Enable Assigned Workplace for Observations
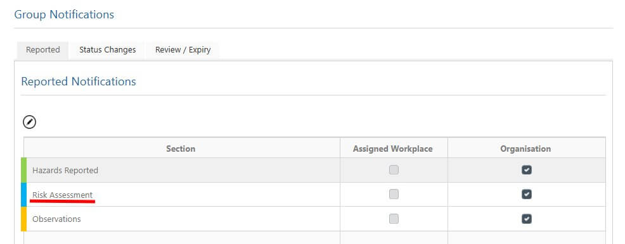The height and width of the screenshot is (244, 625). click(x=394, y=219)
